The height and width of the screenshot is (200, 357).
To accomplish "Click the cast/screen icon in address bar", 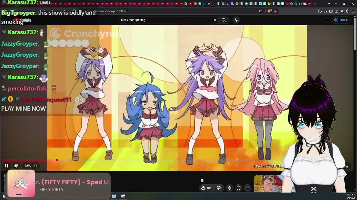I will (x=261, y=11).
